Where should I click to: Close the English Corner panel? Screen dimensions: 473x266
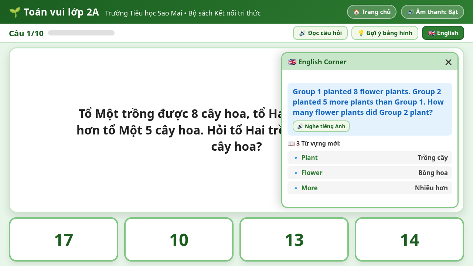[x=448, y=62]
